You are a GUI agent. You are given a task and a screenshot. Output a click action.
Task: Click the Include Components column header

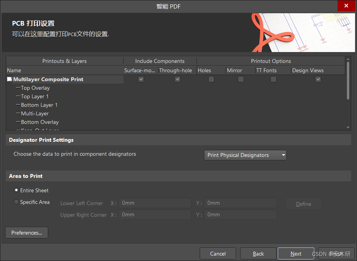[x=160, y=61]
